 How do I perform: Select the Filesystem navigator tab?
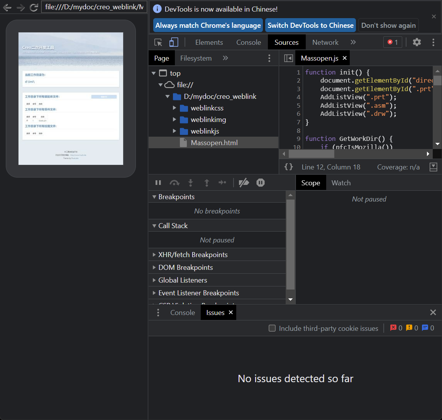click(196, 58)
